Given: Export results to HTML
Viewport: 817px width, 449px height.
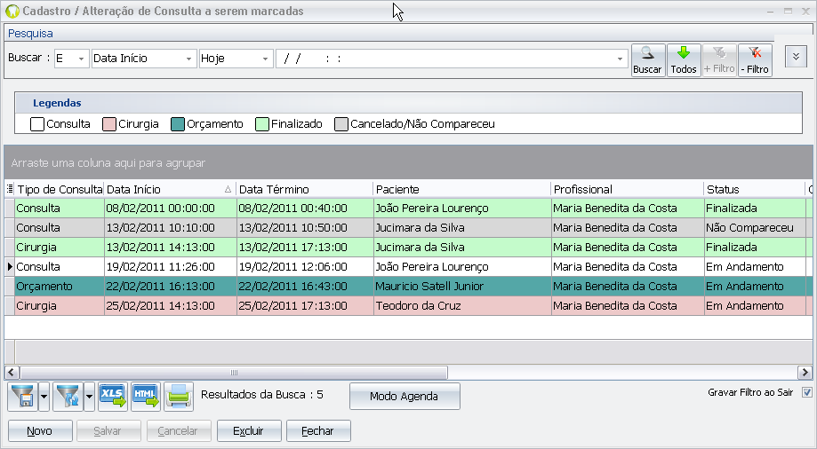Looking at the screenshot, I should click(146, 397).
